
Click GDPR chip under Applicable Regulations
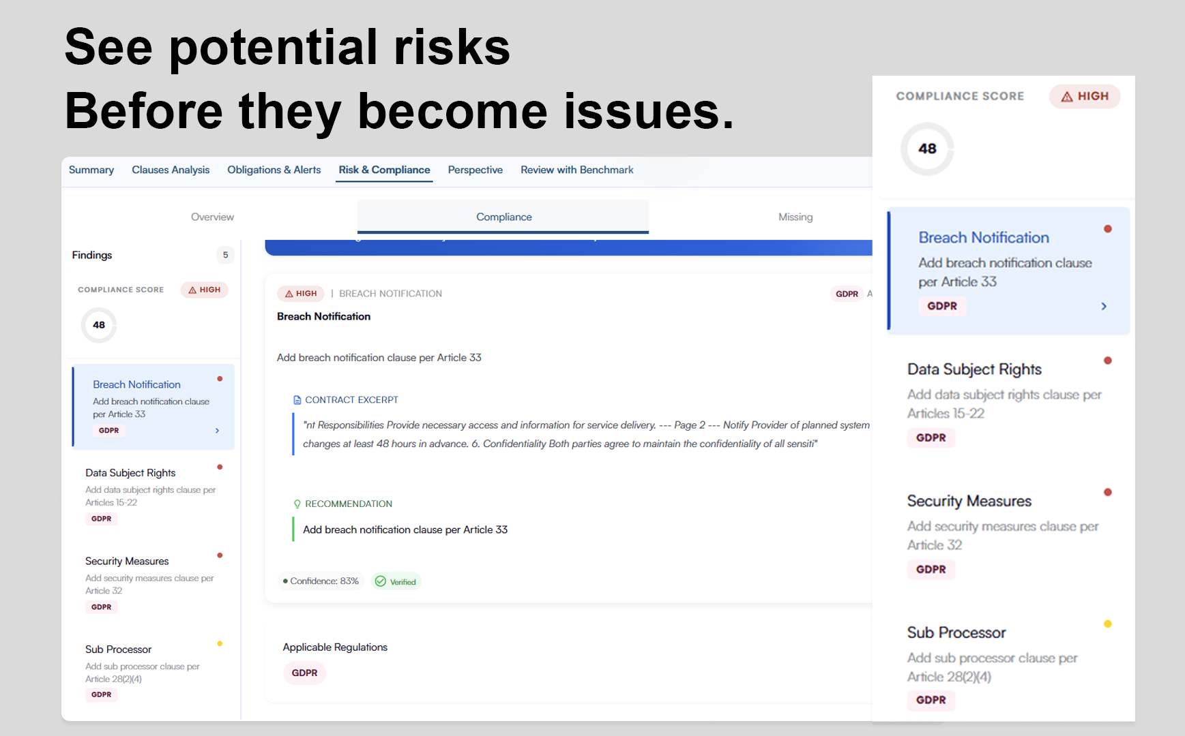coord(304,673)
